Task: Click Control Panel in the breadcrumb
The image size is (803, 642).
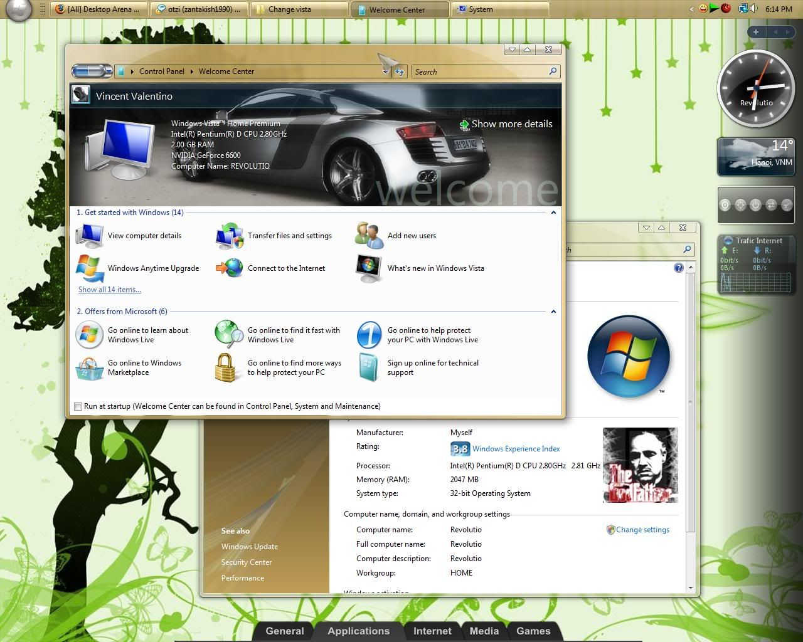Action: point(162,71)
